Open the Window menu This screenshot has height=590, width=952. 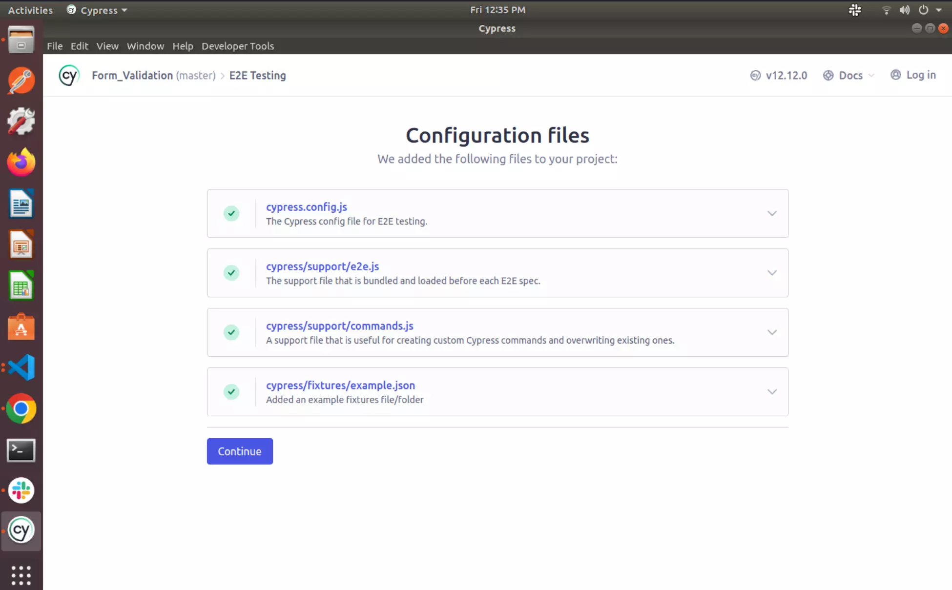pos(145,46)
